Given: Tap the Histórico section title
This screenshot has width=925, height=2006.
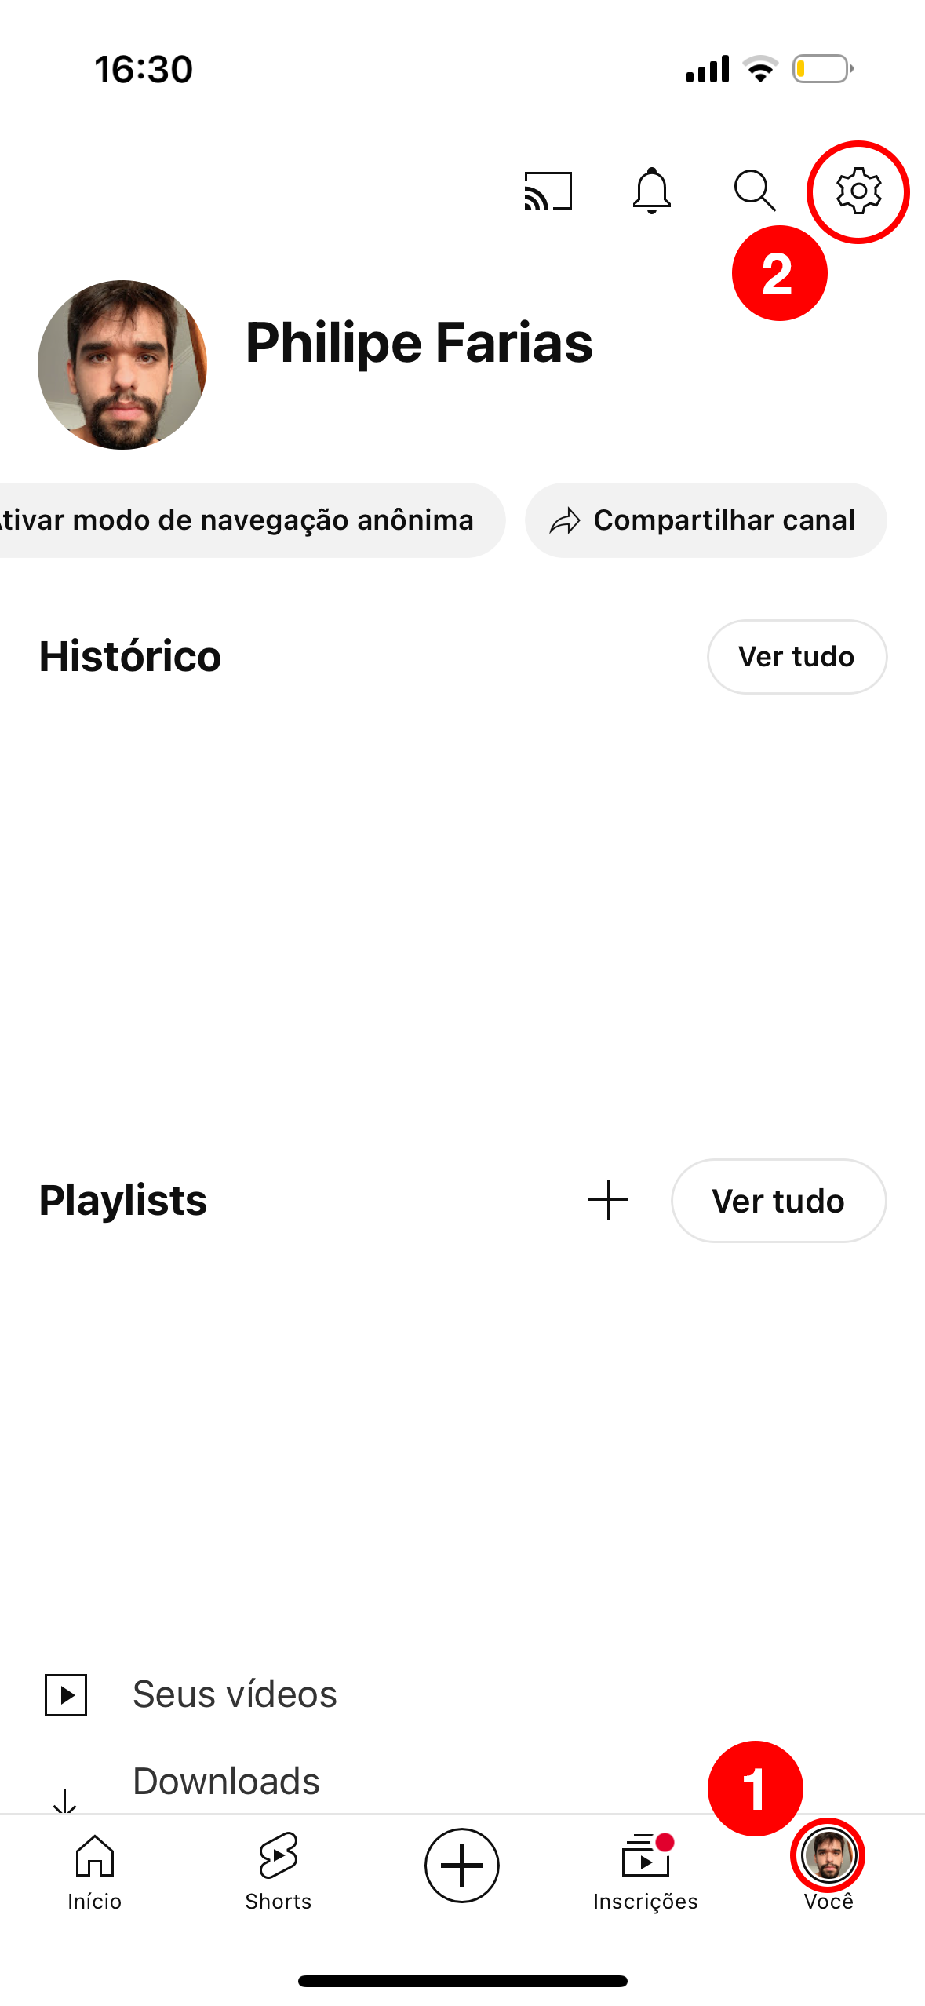Looking at the screenshot, I should click(x=130, y=657).
